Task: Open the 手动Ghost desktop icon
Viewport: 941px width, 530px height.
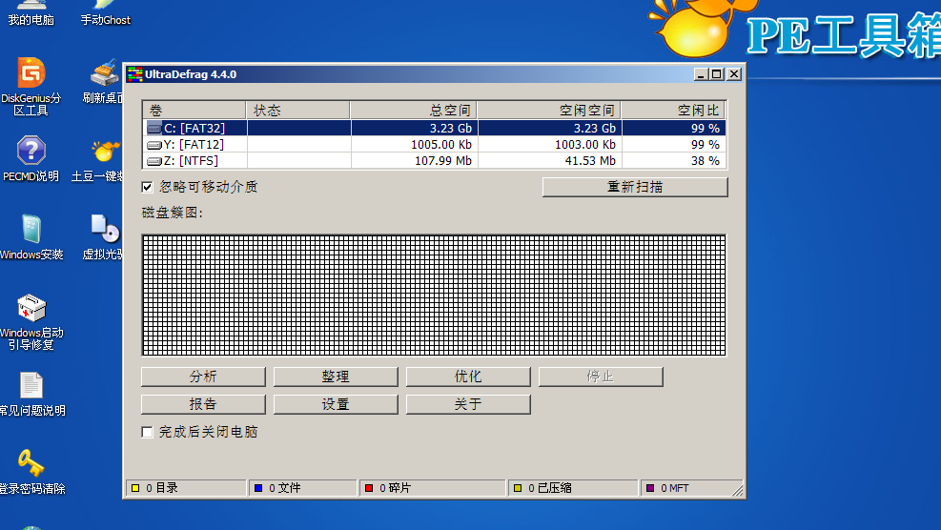Action: point(105,13)
